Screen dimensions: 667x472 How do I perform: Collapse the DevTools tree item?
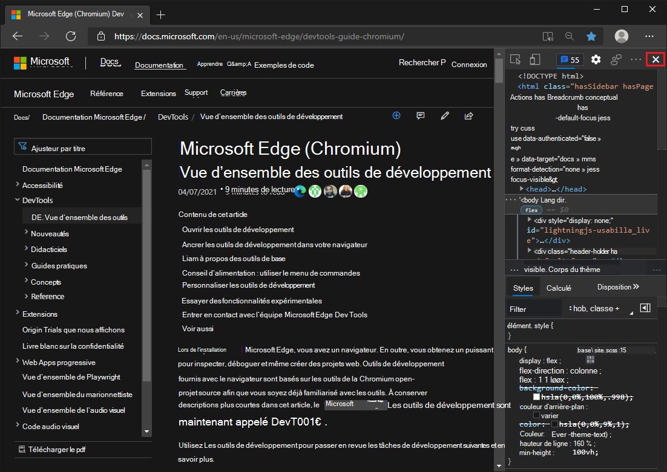click(18, 199)
